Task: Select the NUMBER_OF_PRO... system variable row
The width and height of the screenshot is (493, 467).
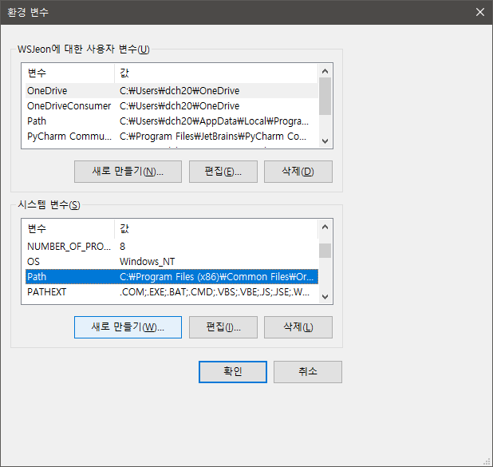Action: (172, 247)
